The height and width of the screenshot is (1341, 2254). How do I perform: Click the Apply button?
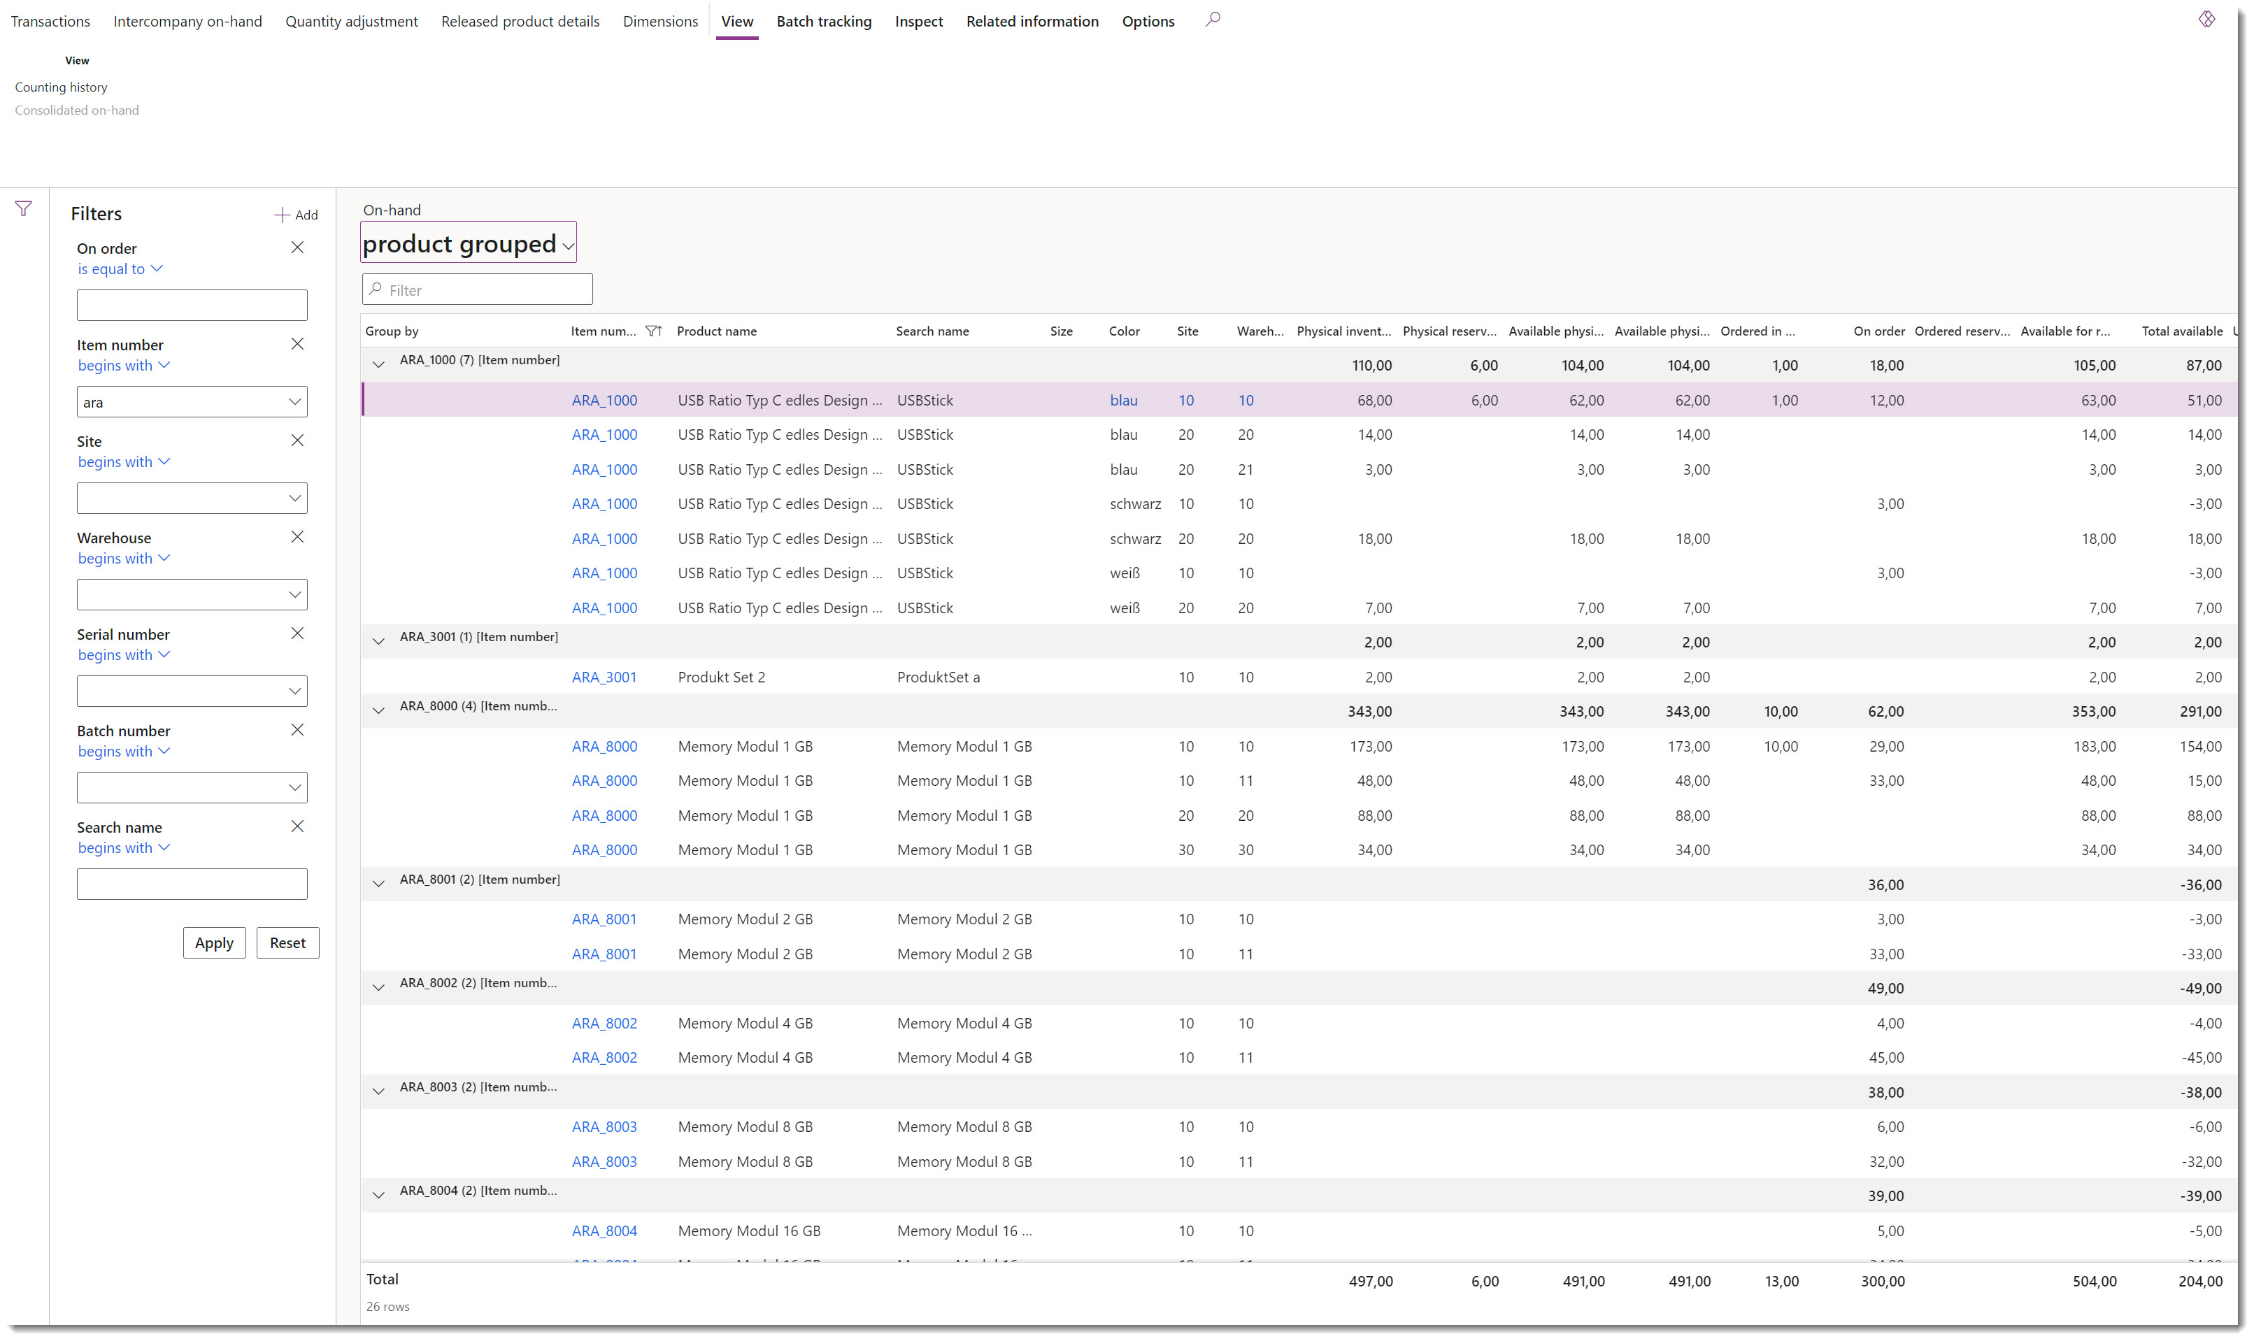click(213, 942)
